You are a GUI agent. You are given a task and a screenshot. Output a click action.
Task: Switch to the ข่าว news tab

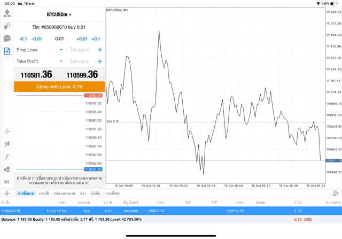(83, 193)
